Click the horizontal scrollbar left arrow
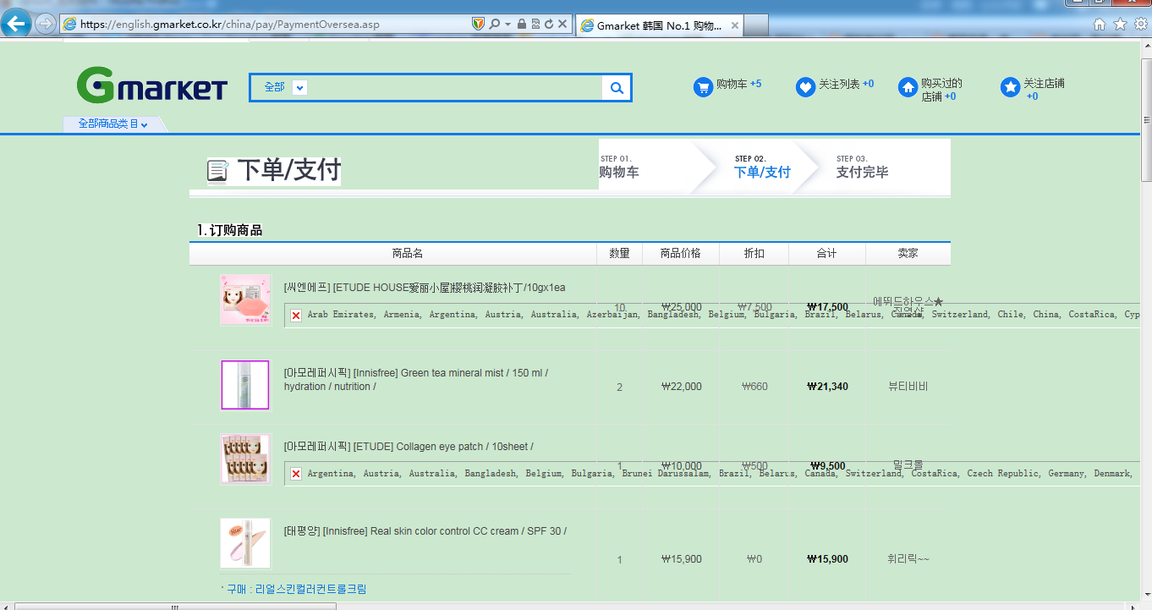 (x=7, y=606)
